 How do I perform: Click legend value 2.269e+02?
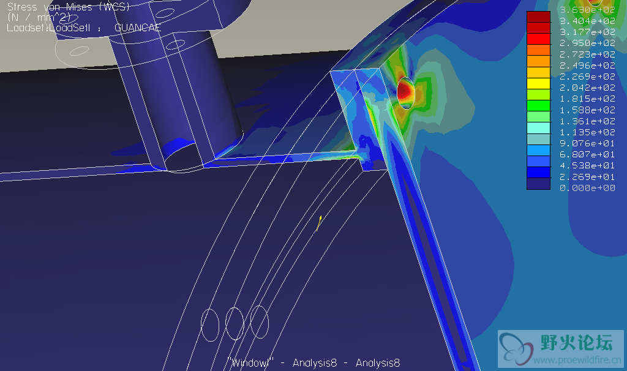[x=587, y=77]
